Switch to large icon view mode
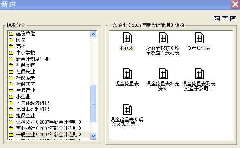Viewport: 240px width, 148px height. coord(217,19)
